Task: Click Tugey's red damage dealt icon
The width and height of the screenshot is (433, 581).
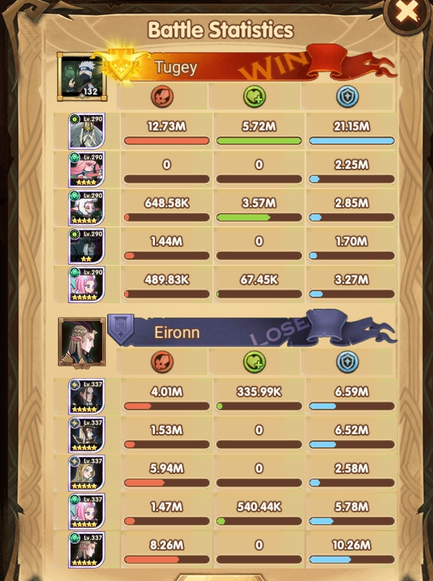Action: pos(163,96)
